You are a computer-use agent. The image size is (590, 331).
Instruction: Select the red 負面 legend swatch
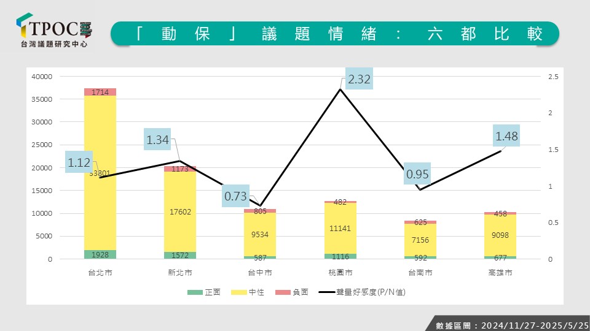pyautogui.click(x=279, y=292)
